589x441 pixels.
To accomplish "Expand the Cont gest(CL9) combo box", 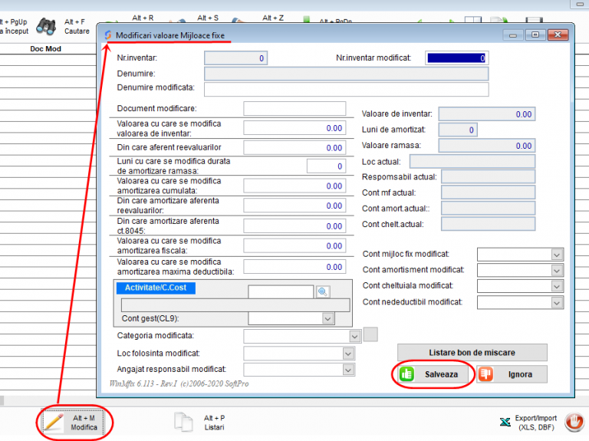I will (328, 318).
